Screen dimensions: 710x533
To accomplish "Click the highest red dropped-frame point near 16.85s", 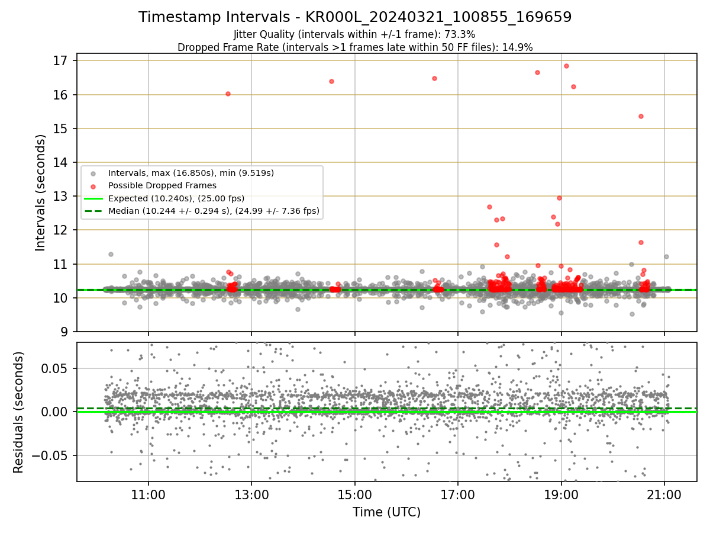I will tap(566, 66).
